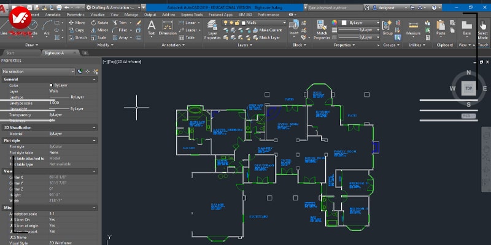
Task: Expand the Modify panel
Action: pos(105,45)
